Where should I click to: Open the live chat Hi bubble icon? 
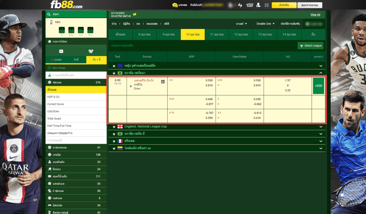click(175, 5)
